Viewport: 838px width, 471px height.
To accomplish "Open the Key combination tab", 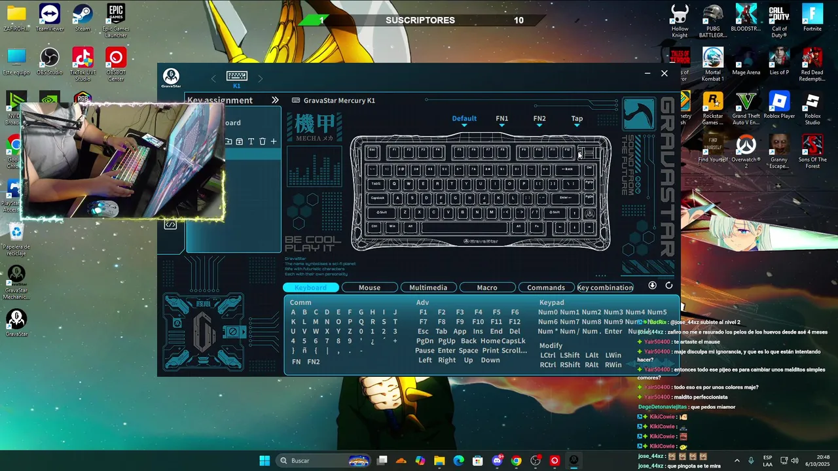I will (x=605, y=287).
